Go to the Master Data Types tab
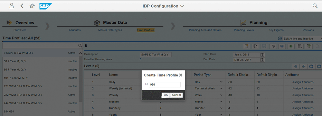This screenshot has height=116, width=322. [110, 30]
